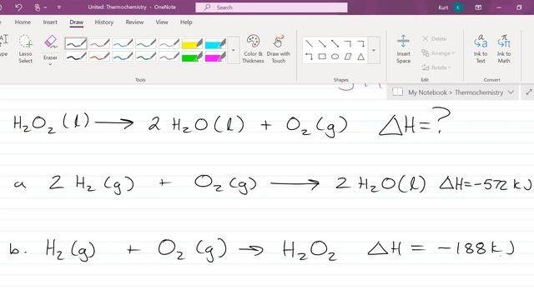This screenshot has height=300, width=534.
Task: Select the first straight line shape
Action: (x=309, y=43)
